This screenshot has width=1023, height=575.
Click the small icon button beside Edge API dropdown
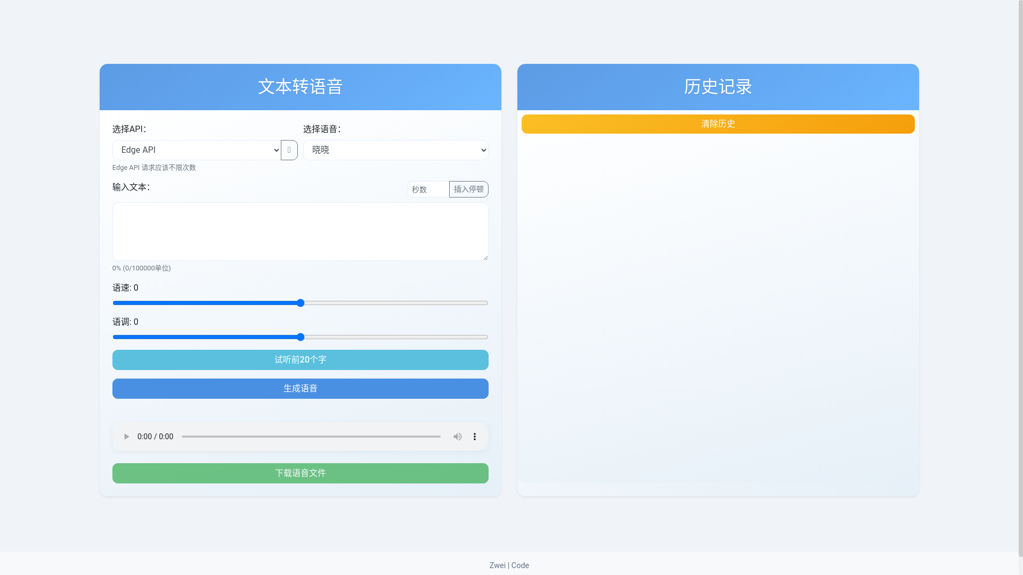coord(289,150)
